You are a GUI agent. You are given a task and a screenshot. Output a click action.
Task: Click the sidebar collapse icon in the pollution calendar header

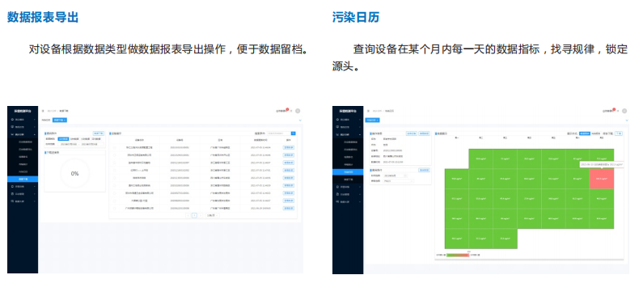tap(368, 111)
